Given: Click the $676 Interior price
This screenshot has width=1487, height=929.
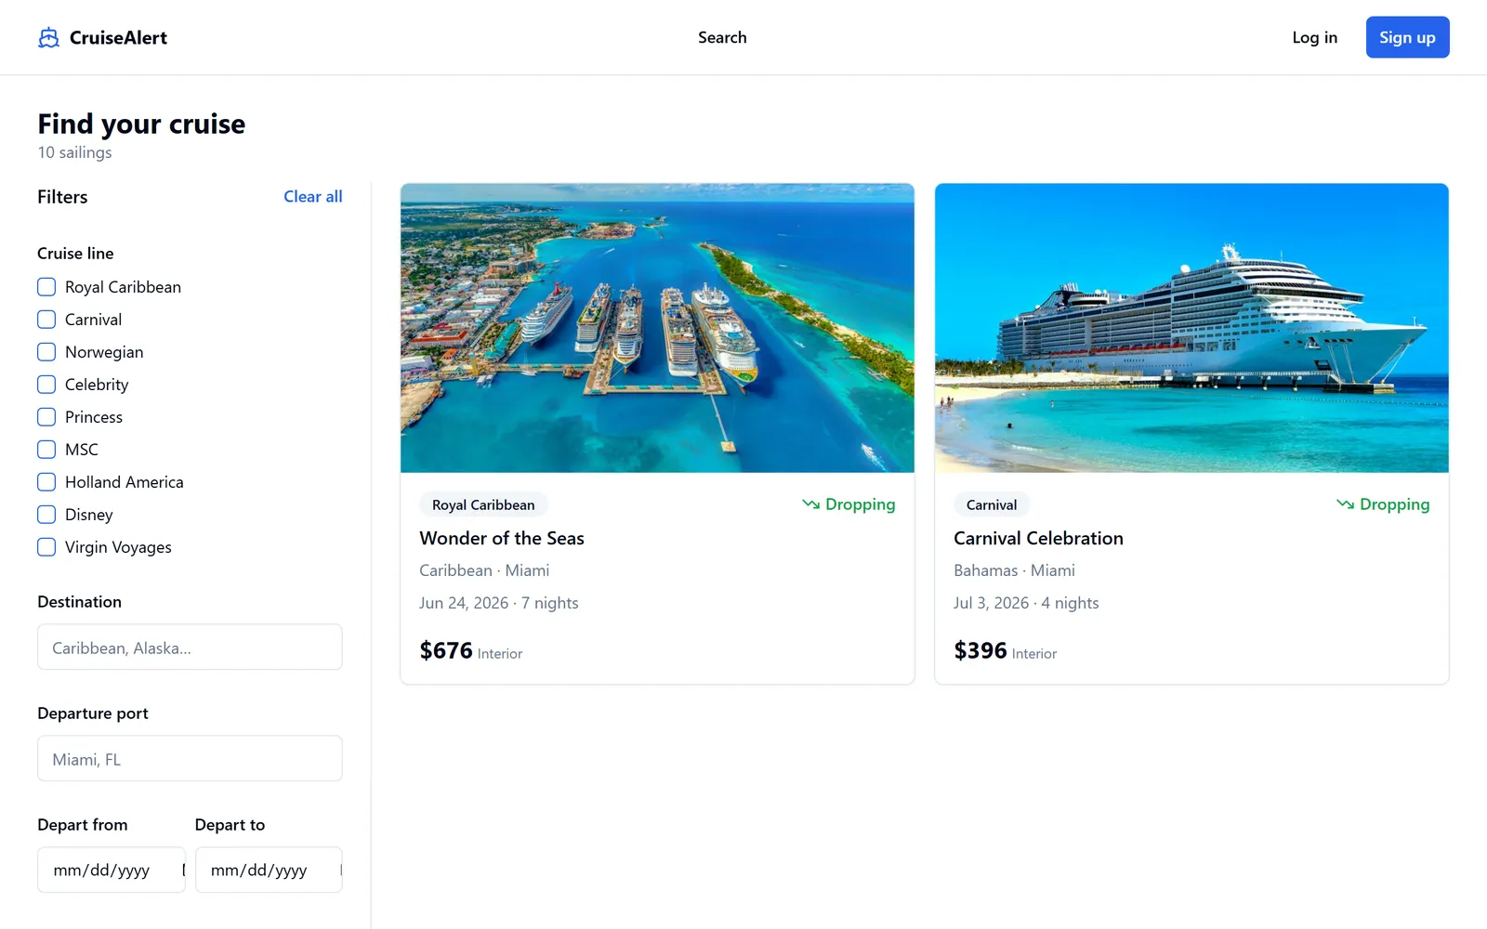Looking at the screenshot, I should [x=471, y=650].
